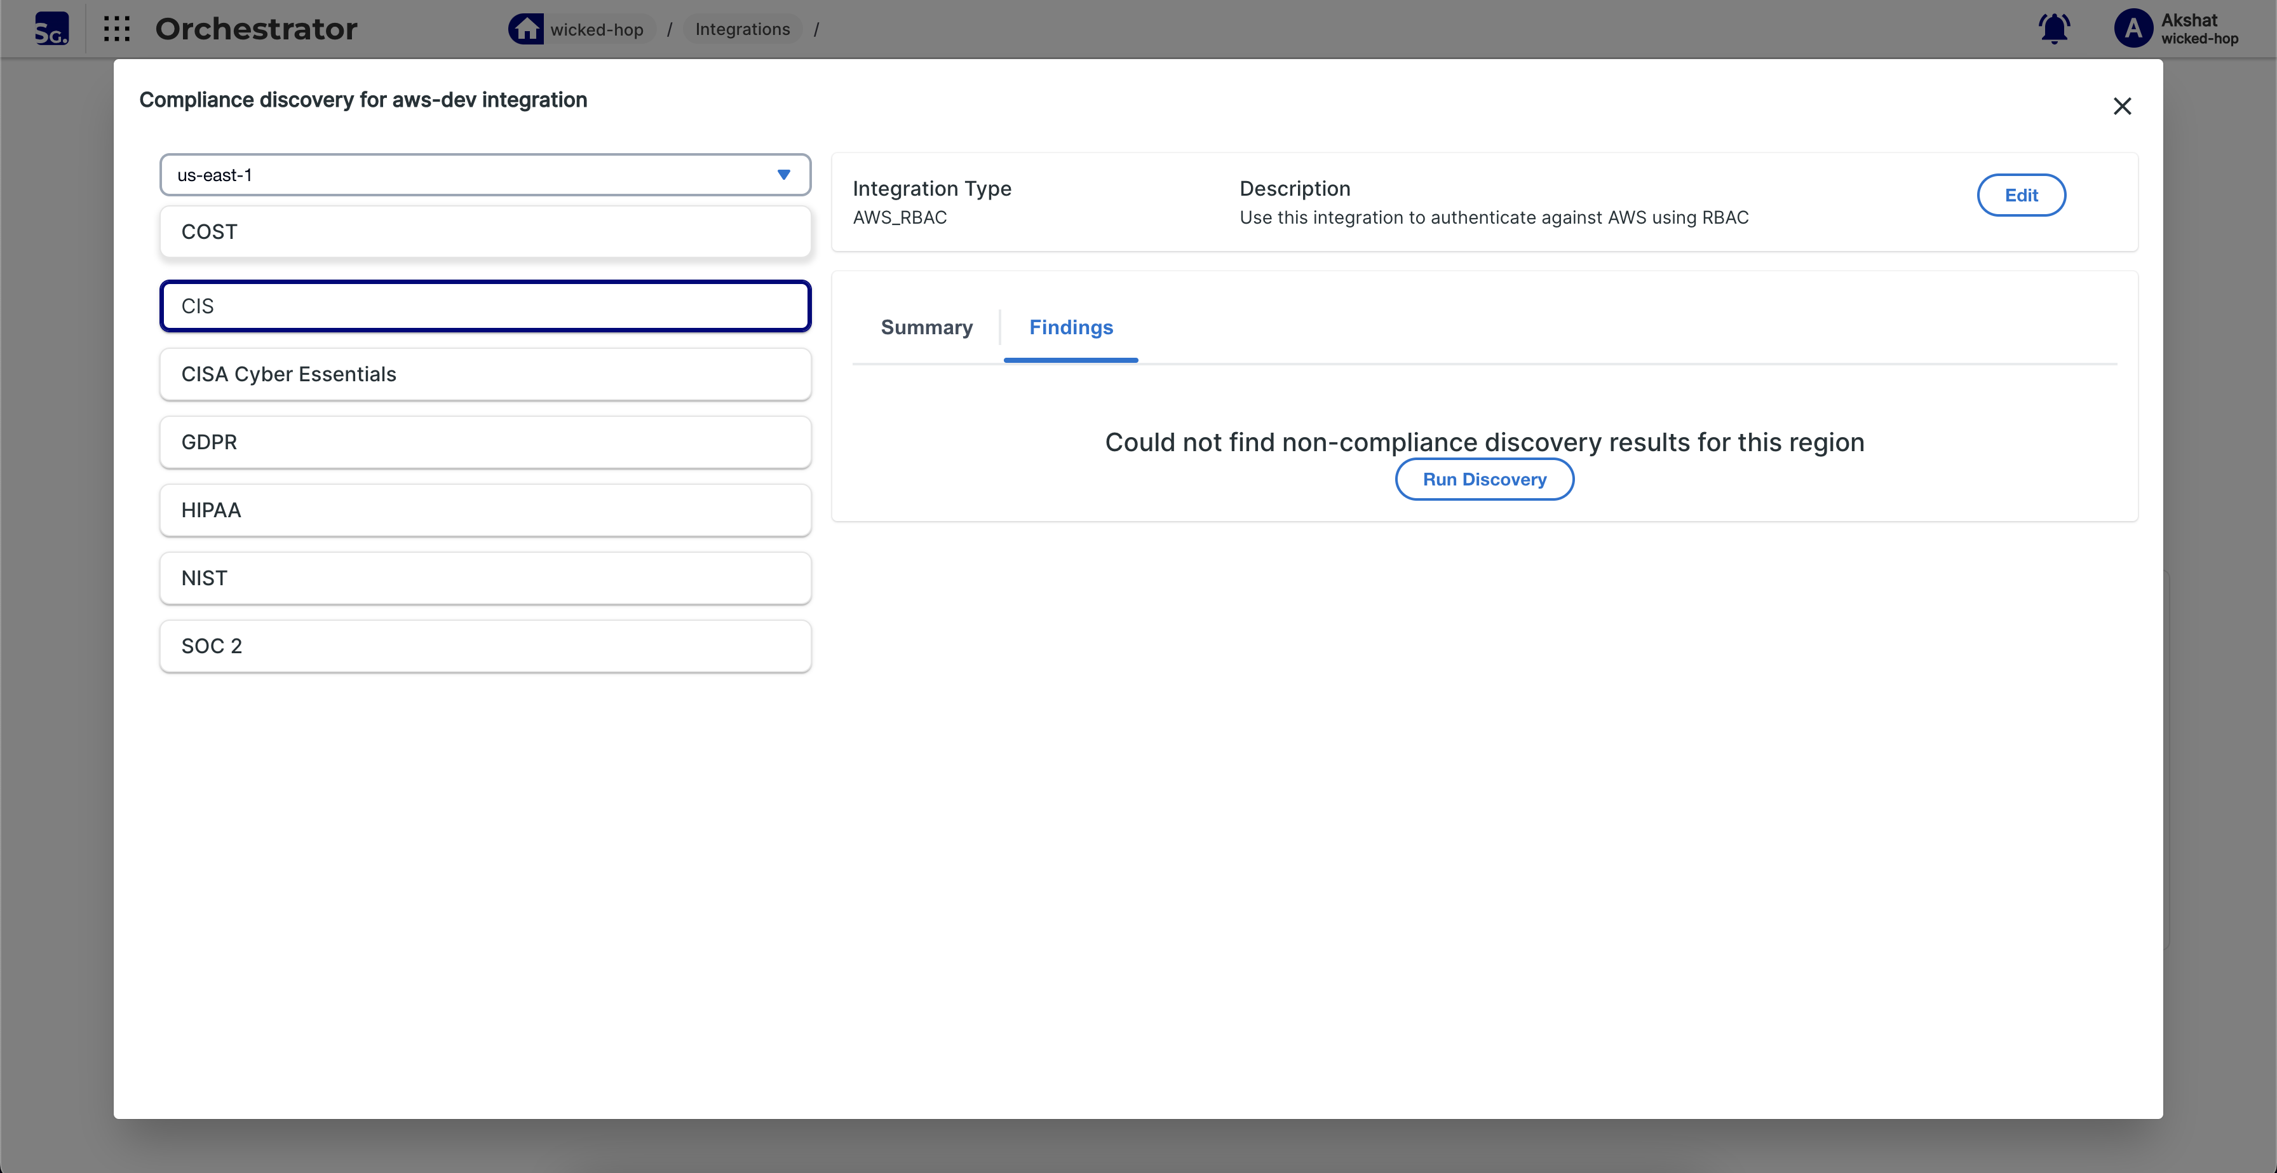Open the notifications bell icon
Screen dimensions: 2277x1173
[2053, 29]
